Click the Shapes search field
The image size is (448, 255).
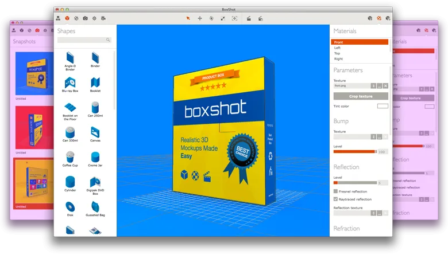[84, 40]
